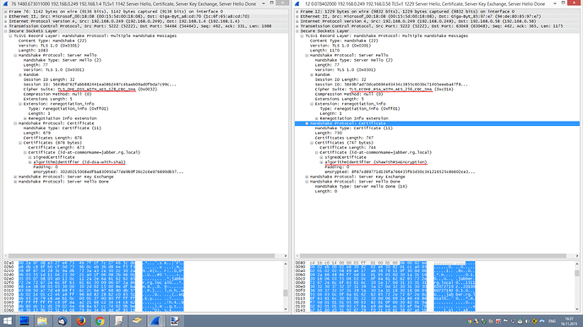Select left window's Compression Method: null row

click(57, 94)
